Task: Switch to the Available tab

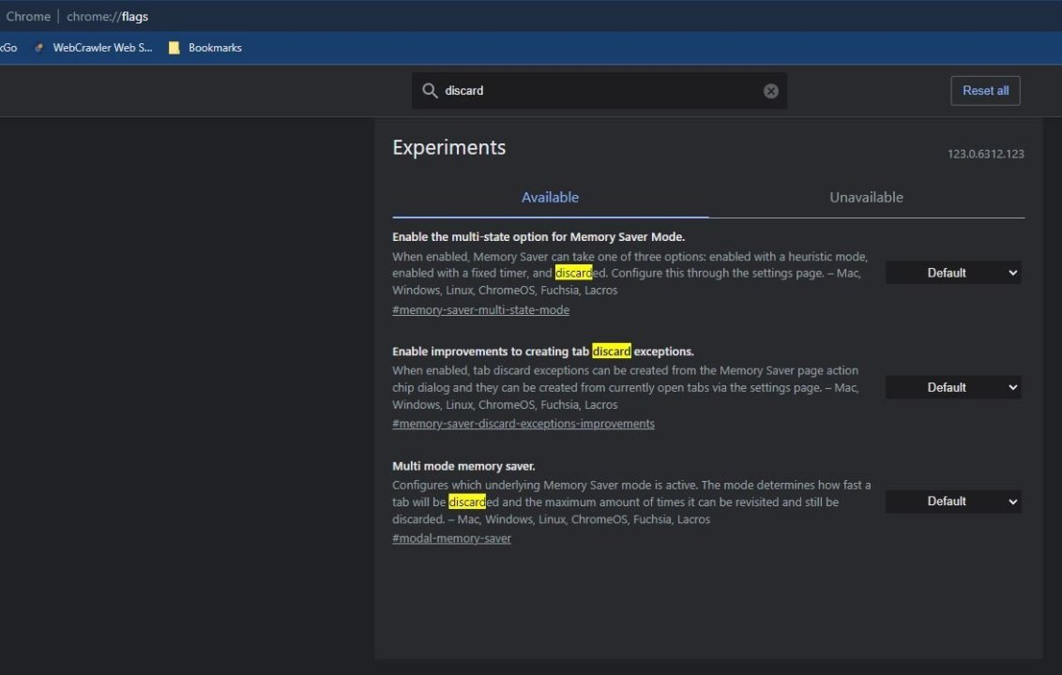Action: pyautogui.click(x=550, y=198)
